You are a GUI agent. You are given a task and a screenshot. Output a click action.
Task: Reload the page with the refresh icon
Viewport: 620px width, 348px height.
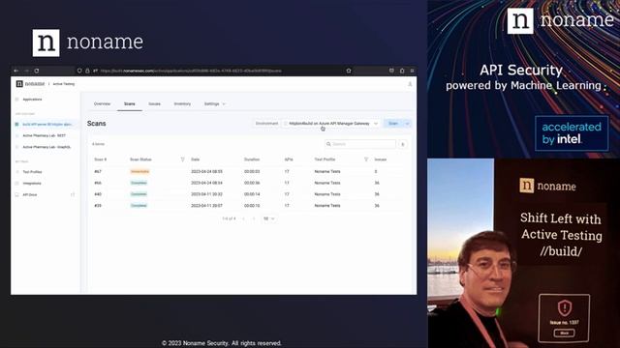(x=37, y=71)
